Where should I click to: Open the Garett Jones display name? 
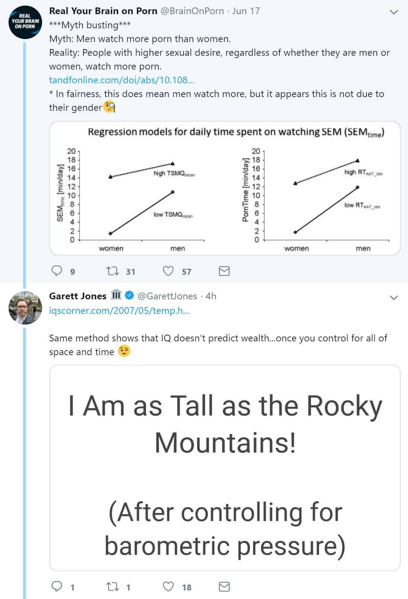point(78,296)
